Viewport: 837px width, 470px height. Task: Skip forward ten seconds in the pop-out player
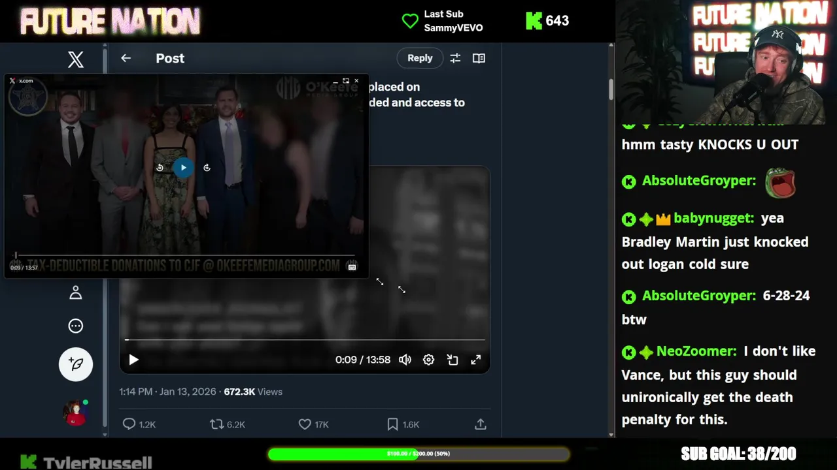207,168
